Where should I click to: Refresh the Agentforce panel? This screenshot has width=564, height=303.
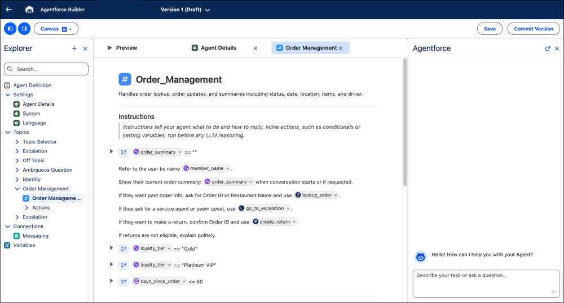(547, 48)
